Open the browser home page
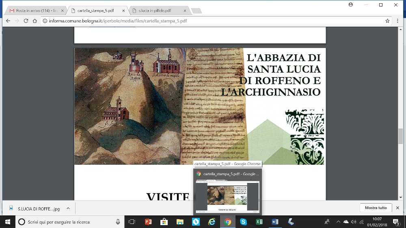 [35, 21]
